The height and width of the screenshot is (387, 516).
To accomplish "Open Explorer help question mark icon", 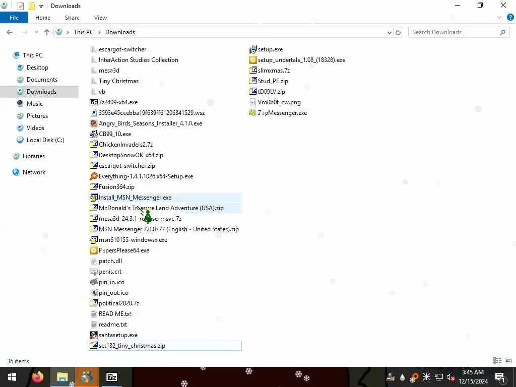I will (x=510, y=18).
